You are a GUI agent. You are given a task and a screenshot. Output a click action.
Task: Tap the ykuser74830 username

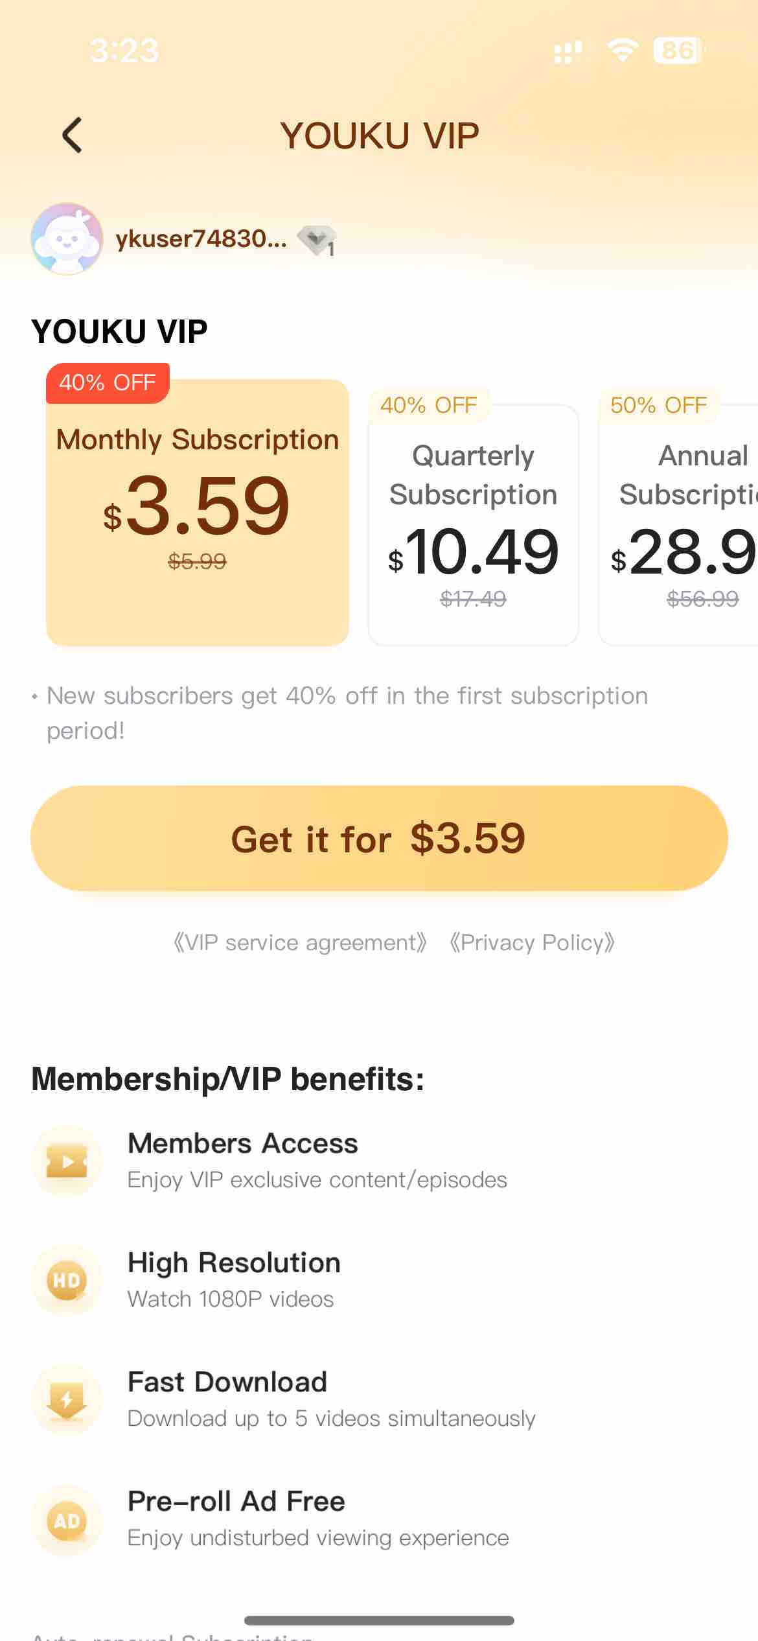(201, 239)
